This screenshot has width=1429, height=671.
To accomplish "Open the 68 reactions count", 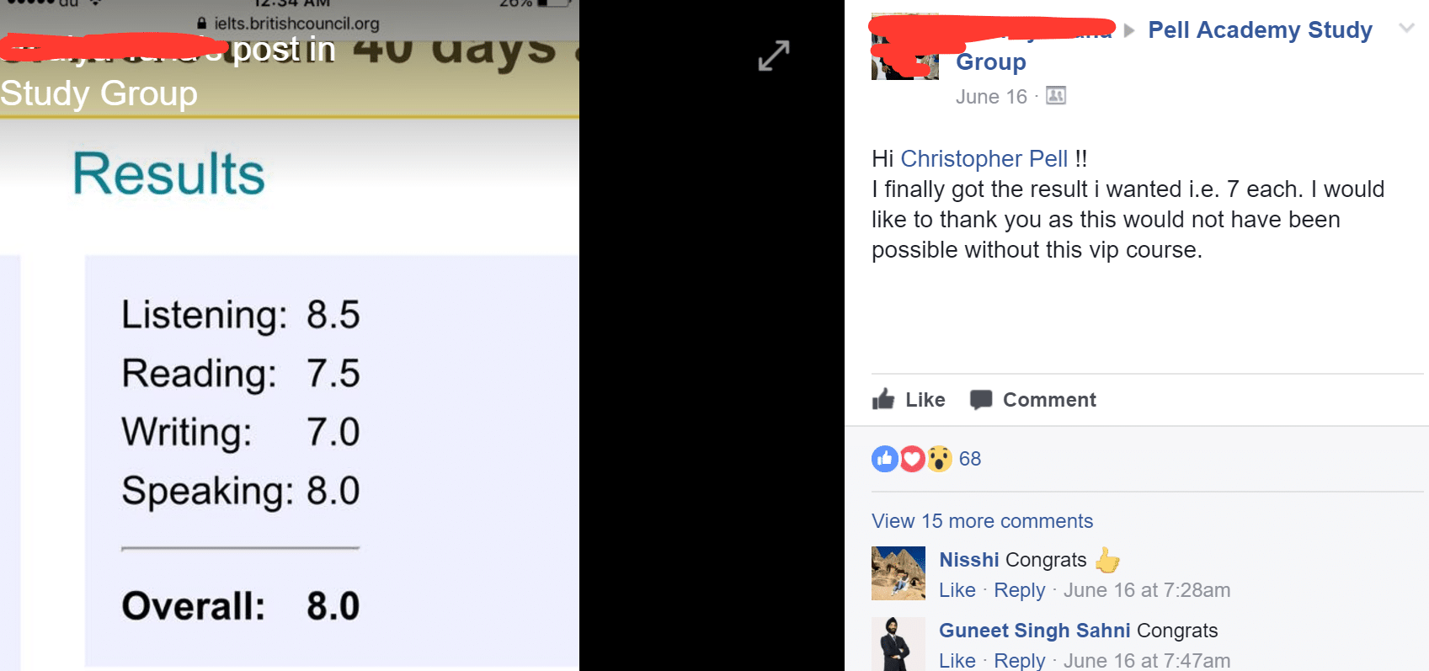I will pyautogui.click(x=970, y=459).
